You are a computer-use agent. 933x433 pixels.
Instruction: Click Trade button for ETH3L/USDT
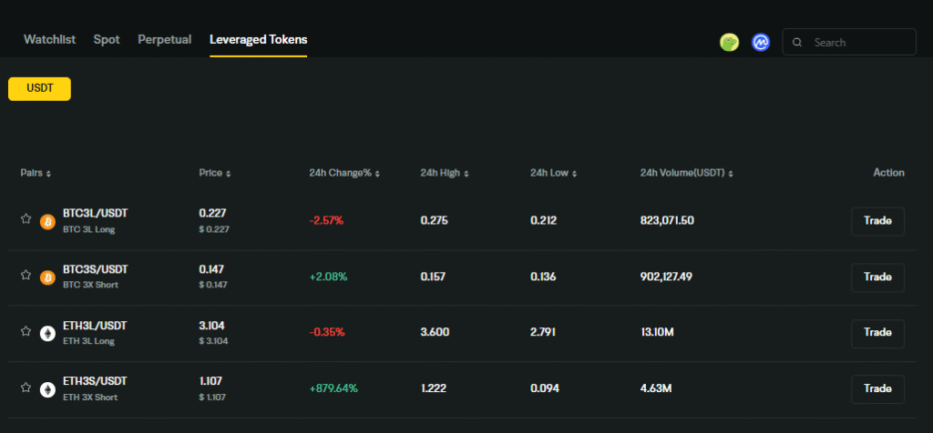877,333
